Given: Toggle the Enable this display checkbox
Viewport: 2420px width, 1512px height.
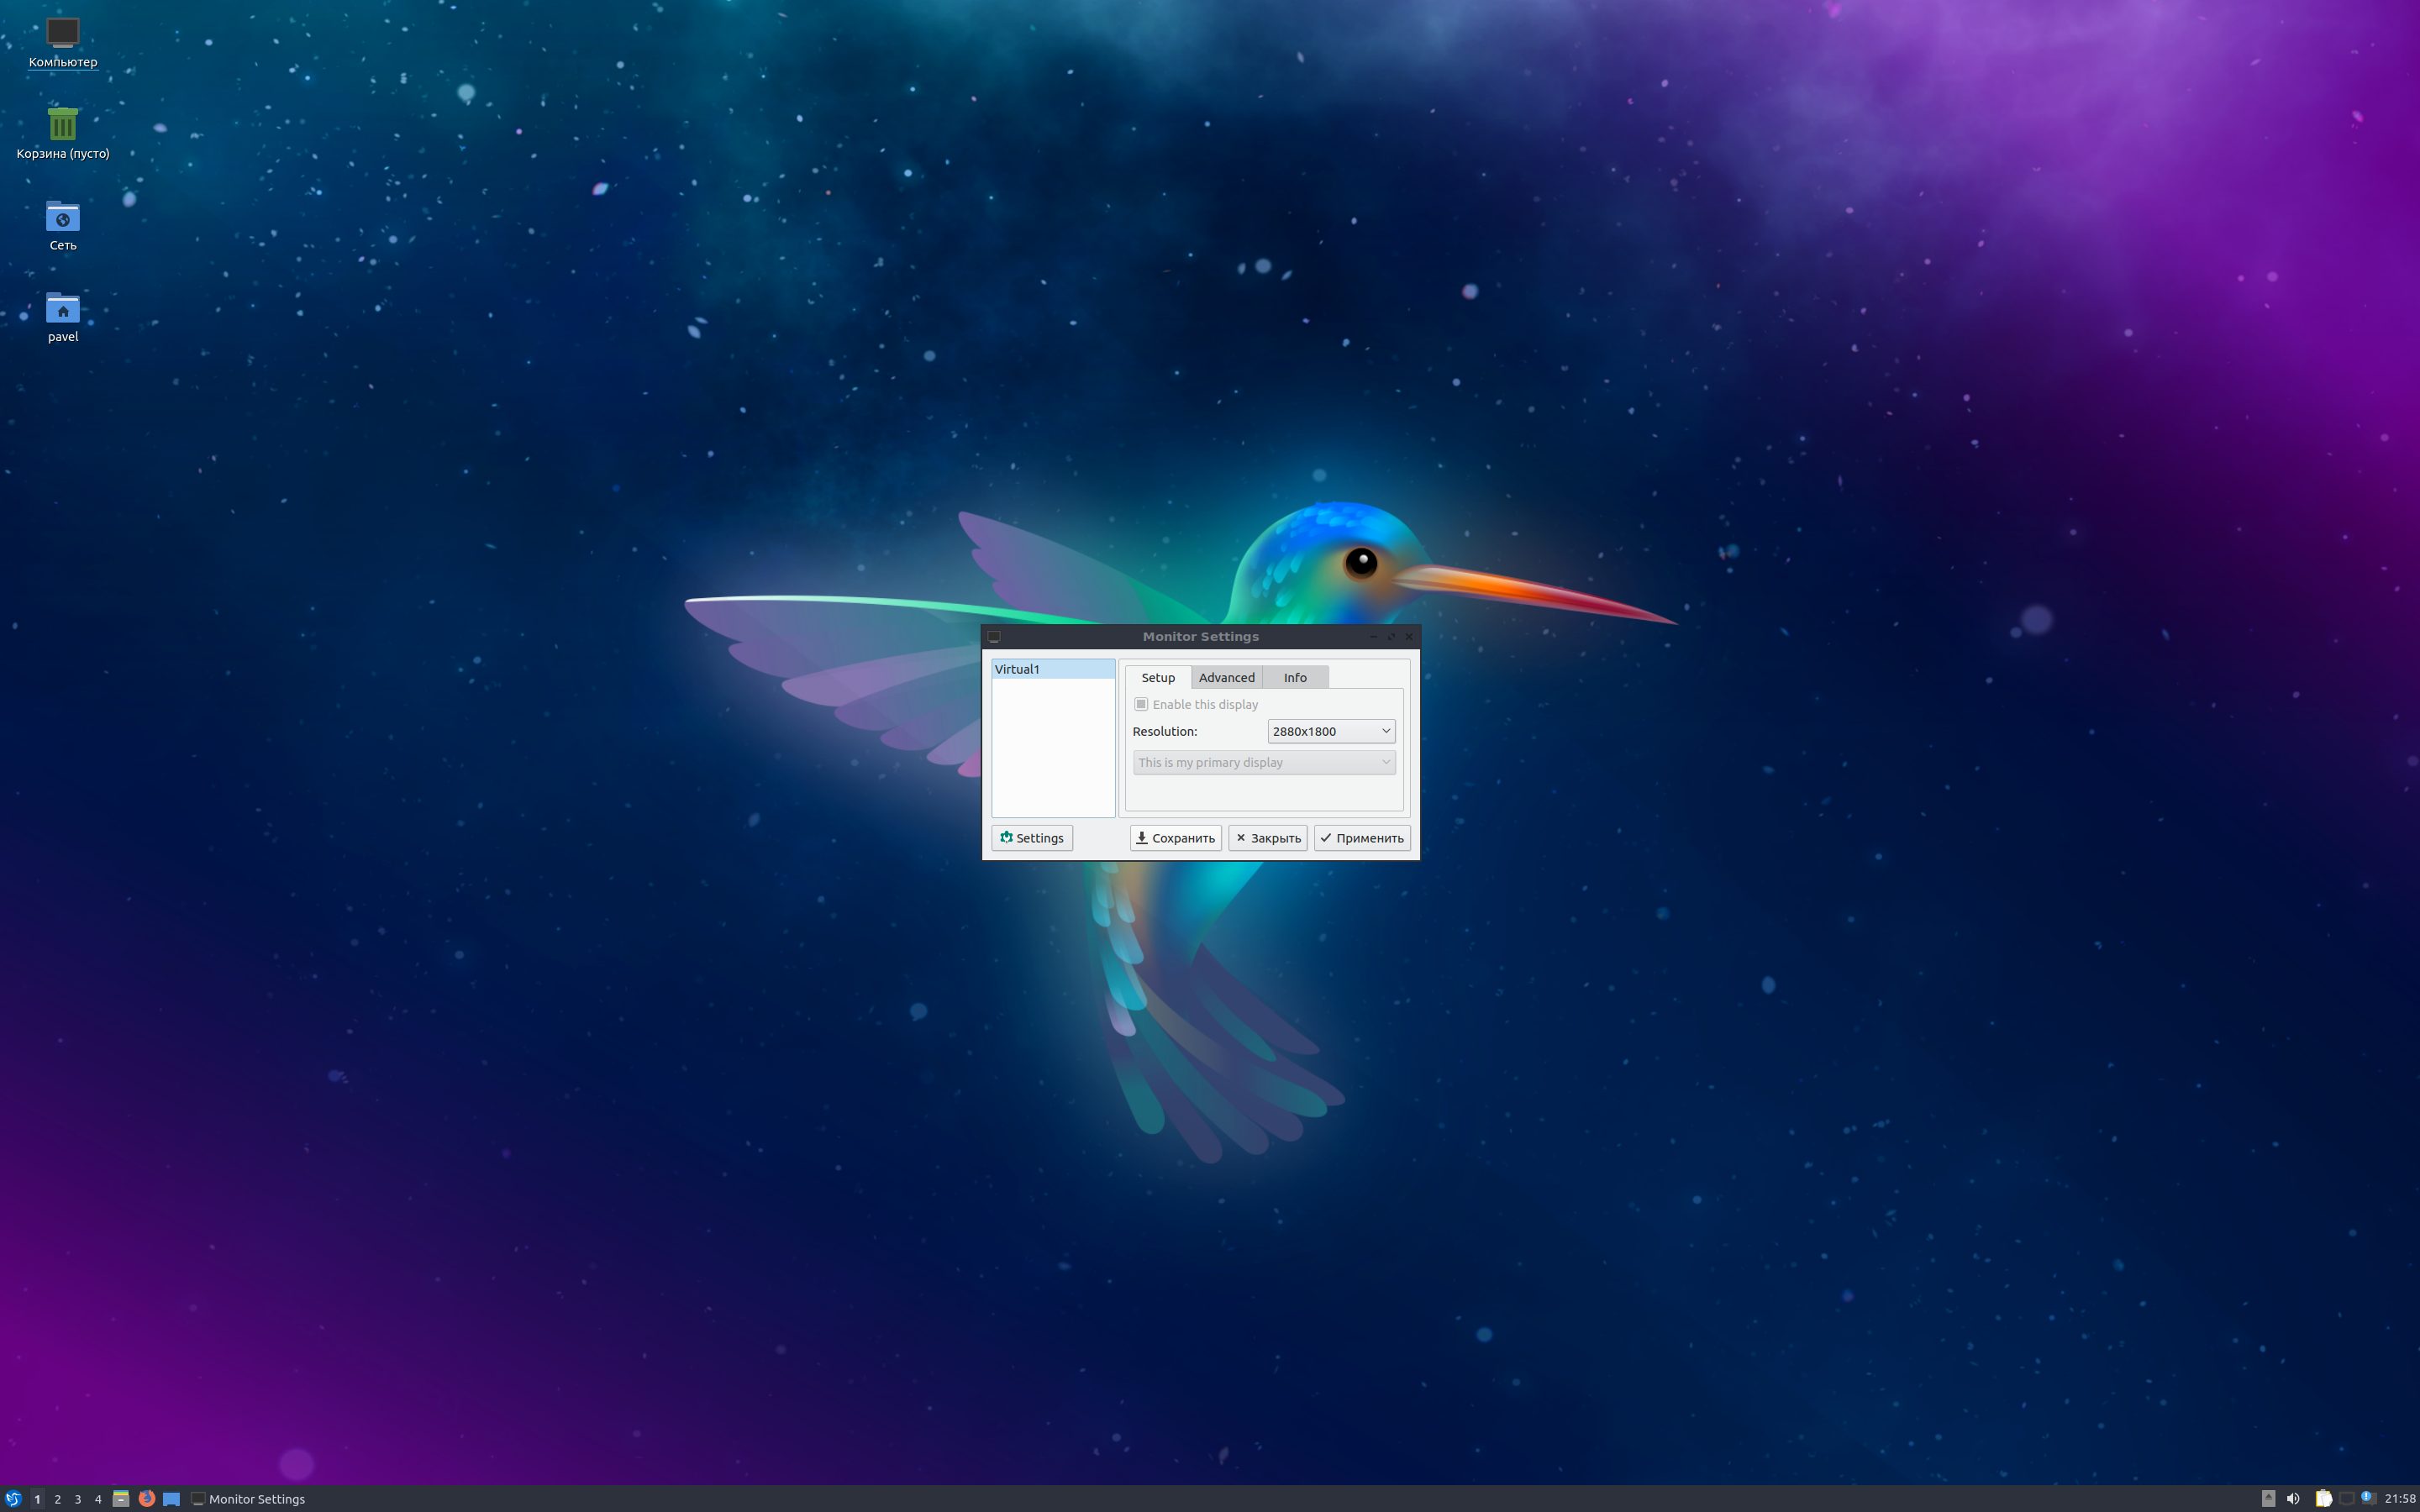Looking at the screenshot, I should [1142, 704].
